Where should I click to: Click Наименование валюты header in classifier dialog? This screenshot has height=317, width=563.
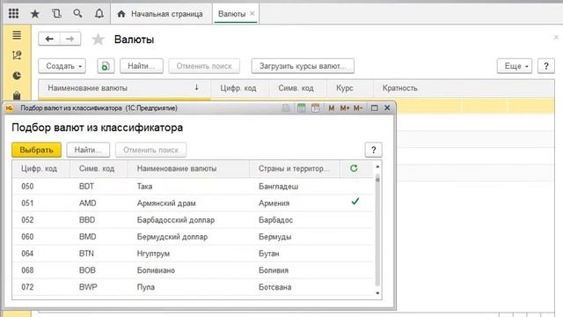tap(188, 168)
